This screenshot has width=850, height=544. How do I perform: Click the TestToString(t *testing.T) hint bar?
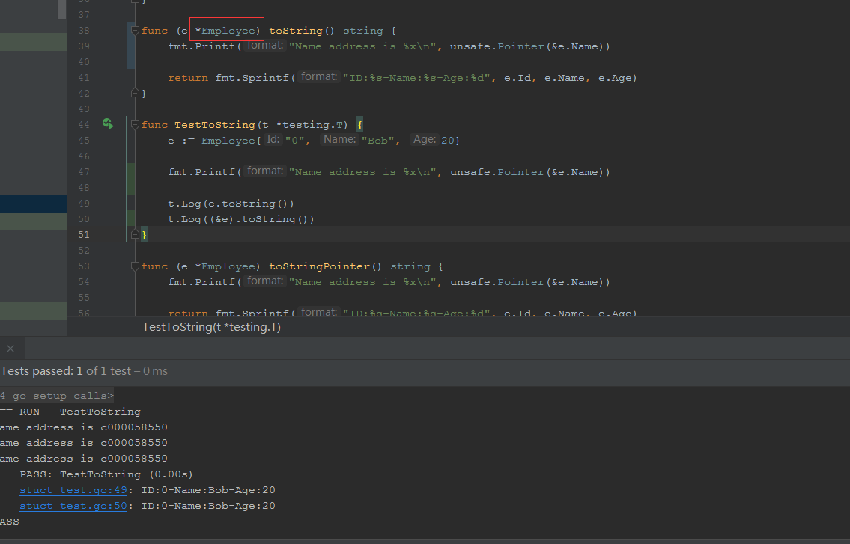tap(211, 327)
